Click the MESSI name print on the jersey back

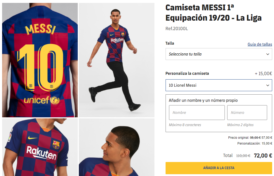[40, 30]
